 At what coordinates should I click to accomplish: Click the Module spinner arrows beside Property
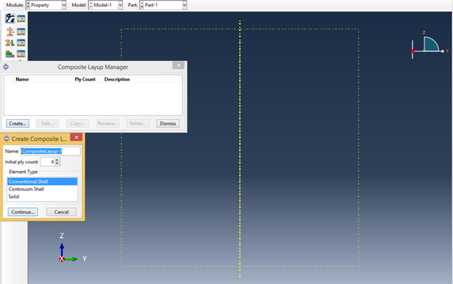click(28, 5)
